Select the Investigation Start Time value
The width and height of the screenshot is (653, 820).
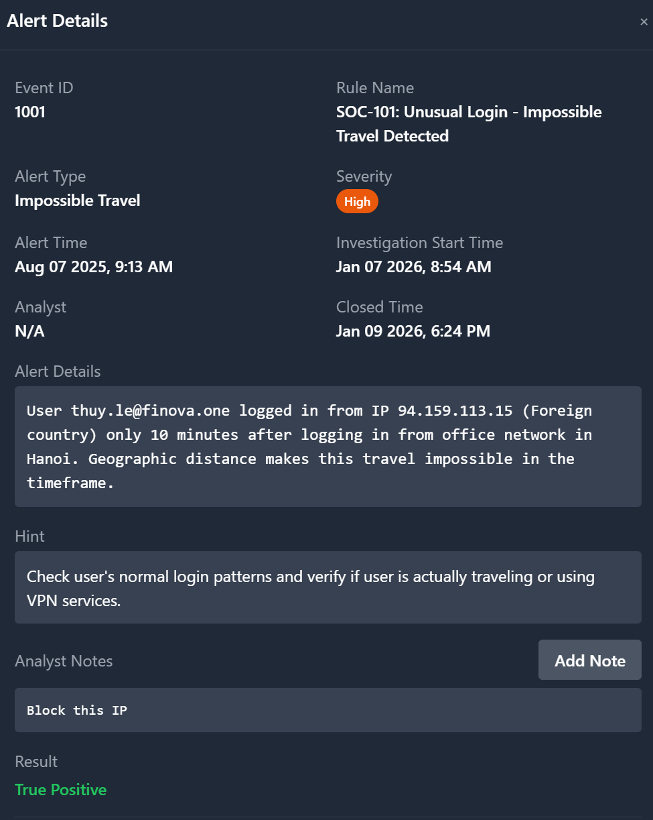[x=413, y=266]
